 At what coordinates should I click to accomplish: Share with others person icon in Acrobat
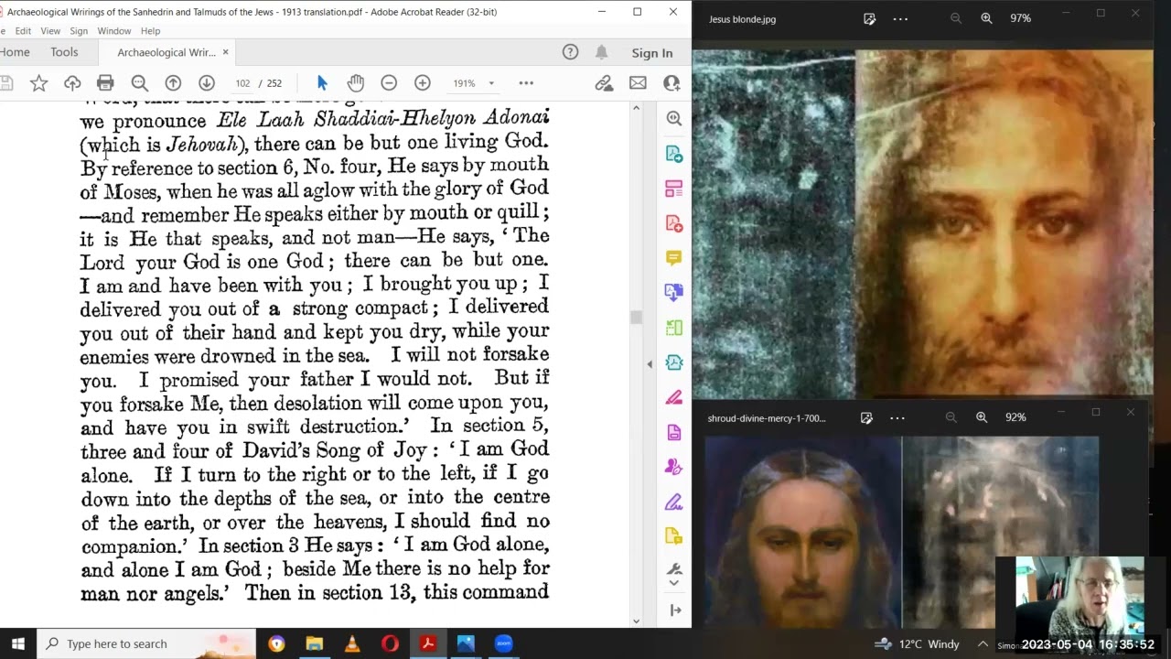(x=671, y=83)
